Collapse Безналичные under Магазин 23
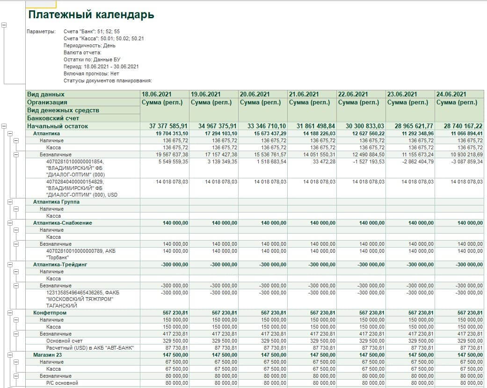487x388 pixels. (x=15, y=376)
